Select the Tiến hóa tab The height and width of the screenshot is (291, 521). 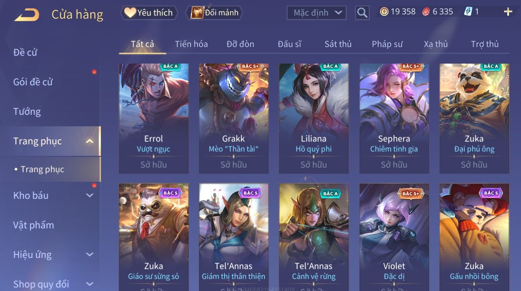click(191, 44)
